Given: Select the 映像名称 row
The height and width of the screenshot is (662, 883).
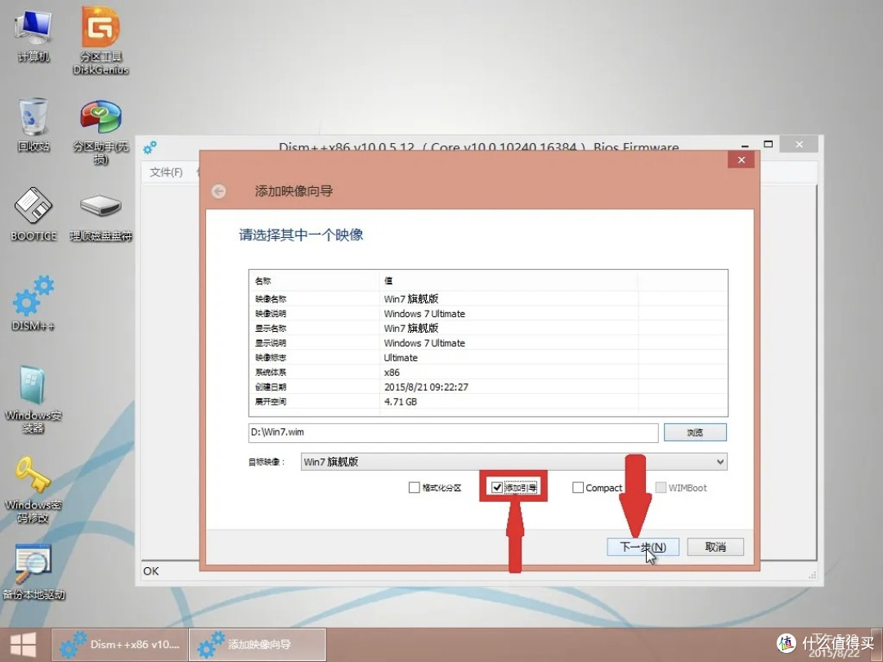Looking at the screenshot, I should (488, 299).
